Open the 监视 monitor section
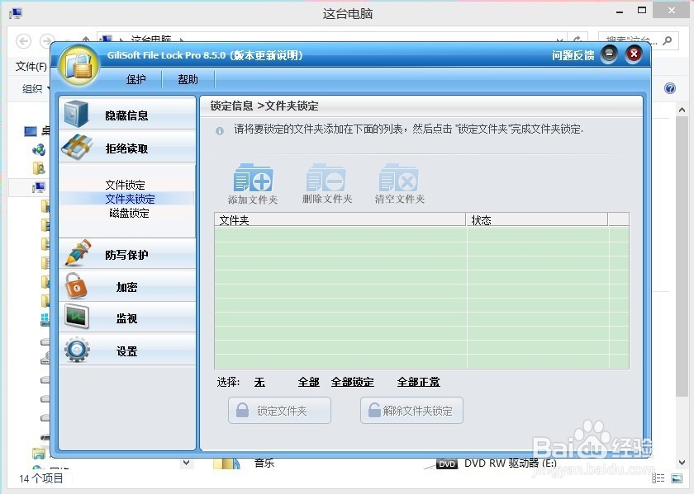This screenshot has width=694, height=494. [x=127, y=318]
